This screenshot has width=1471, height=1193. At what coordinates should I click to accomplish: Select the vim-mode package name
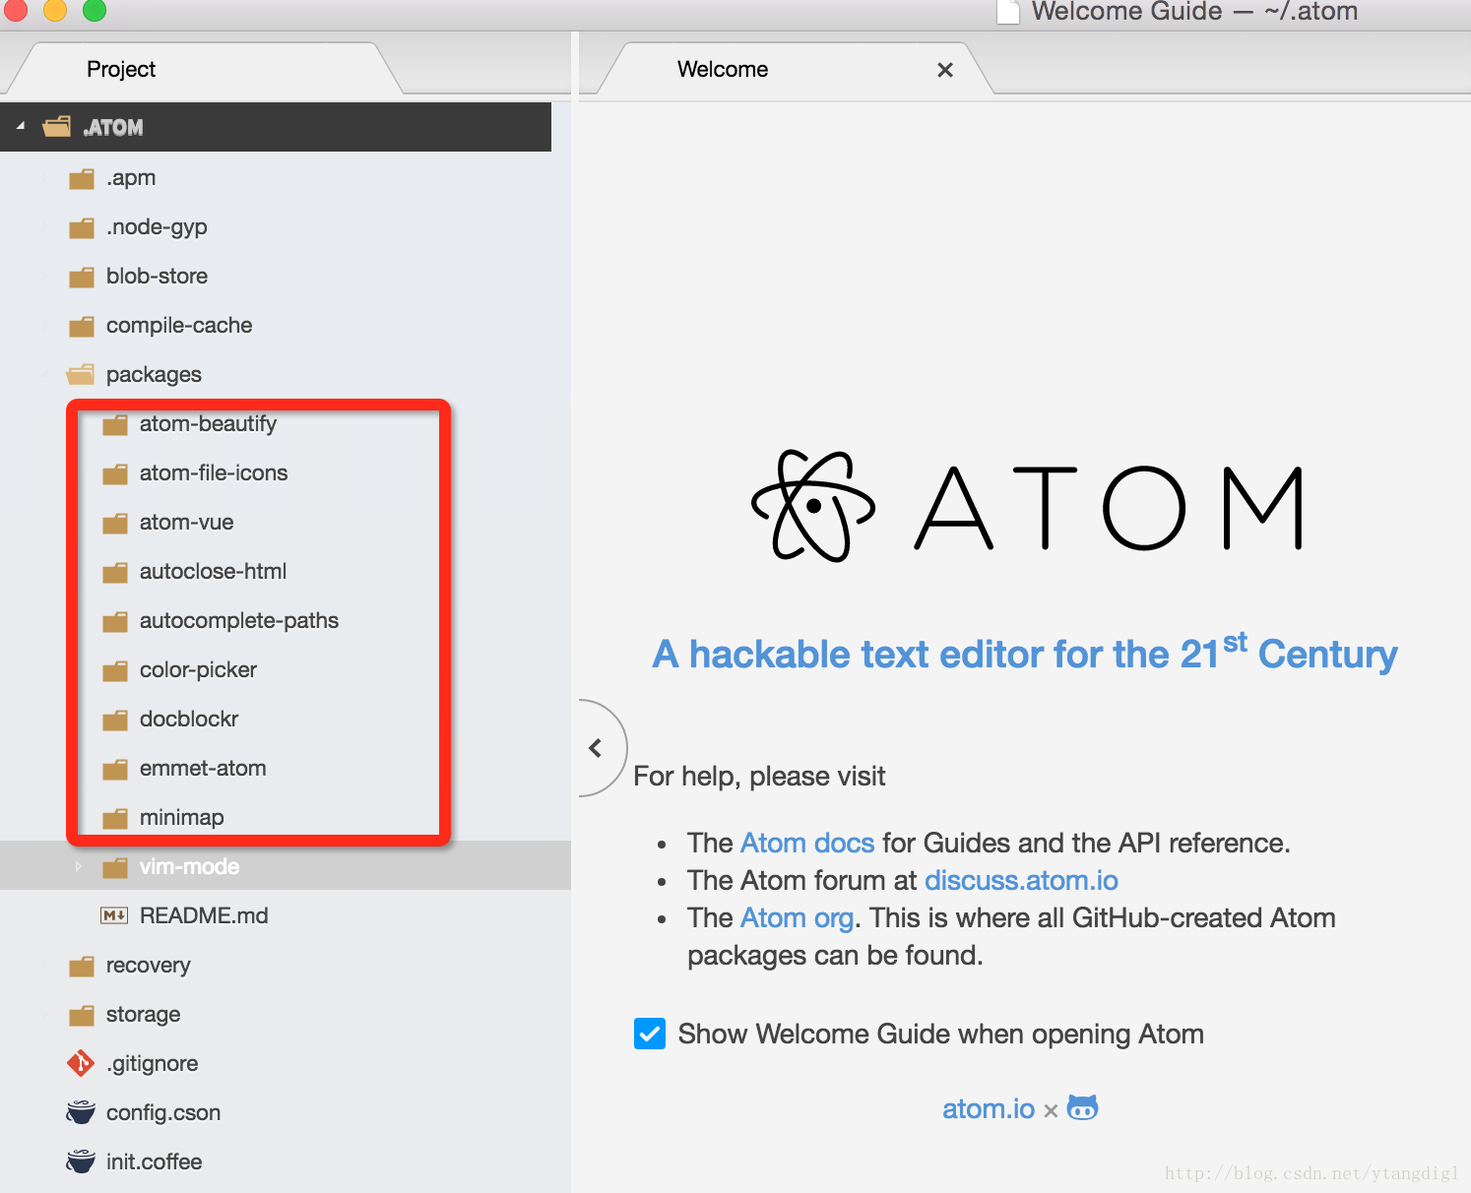tap(189, 866)
